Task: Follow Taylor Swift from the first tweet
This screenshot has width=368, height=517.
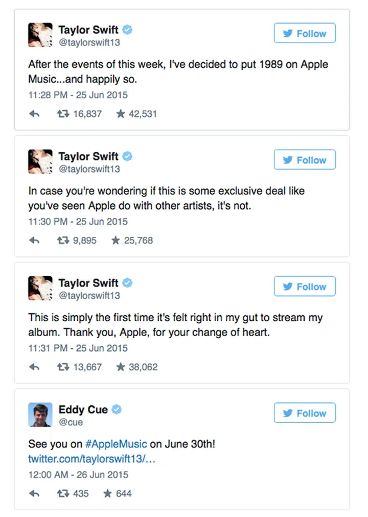Action: point(305,33)
